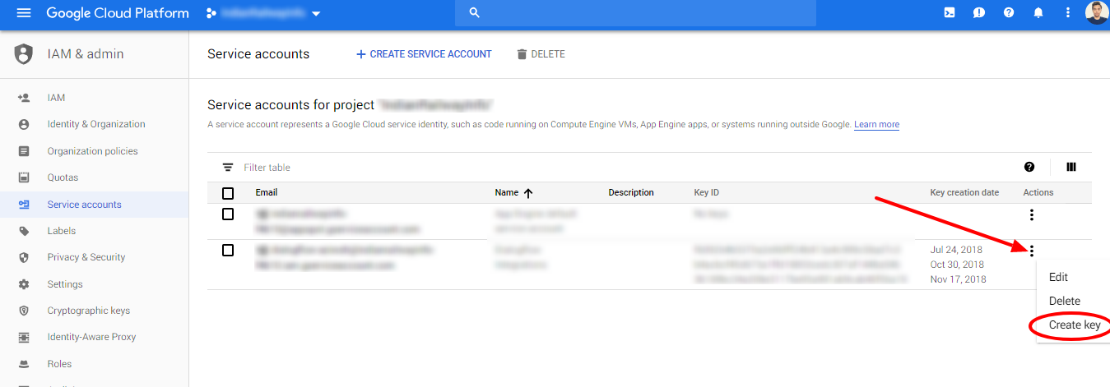Open the send feedback icon
Image resolution: width=1110 pixels, height=387 pixels.
point(979,13)
